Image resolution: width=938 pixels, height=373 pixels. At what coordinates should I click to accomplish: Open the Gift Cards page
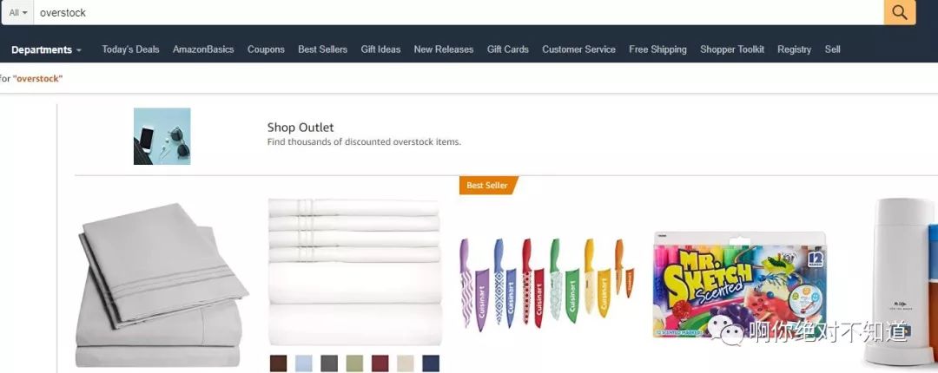point(508,49)
